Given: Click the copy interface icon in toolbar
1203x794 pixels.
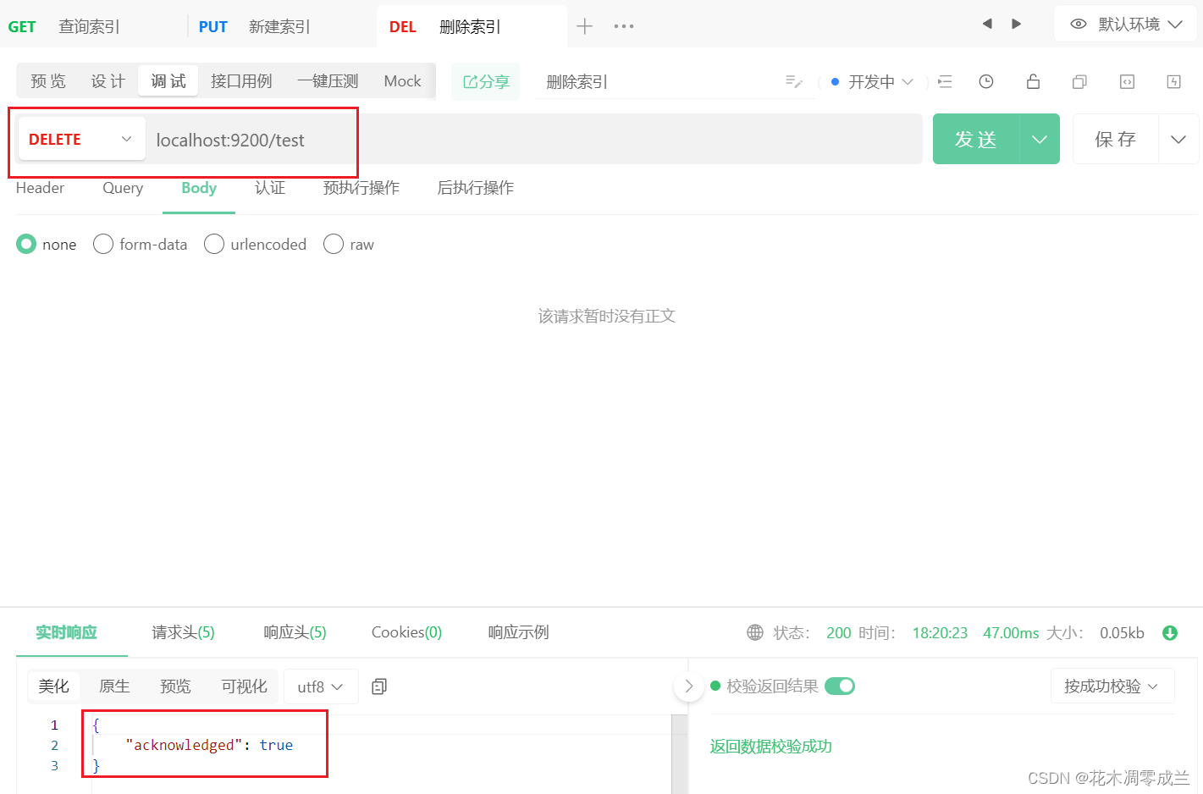Looking at the screenshot, I should pyautogui.click(x=1079, y=82).
